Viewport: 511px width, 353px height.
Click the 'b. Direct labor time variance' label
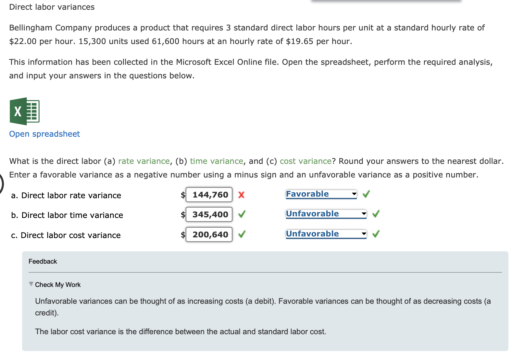[x=67, y=215]
